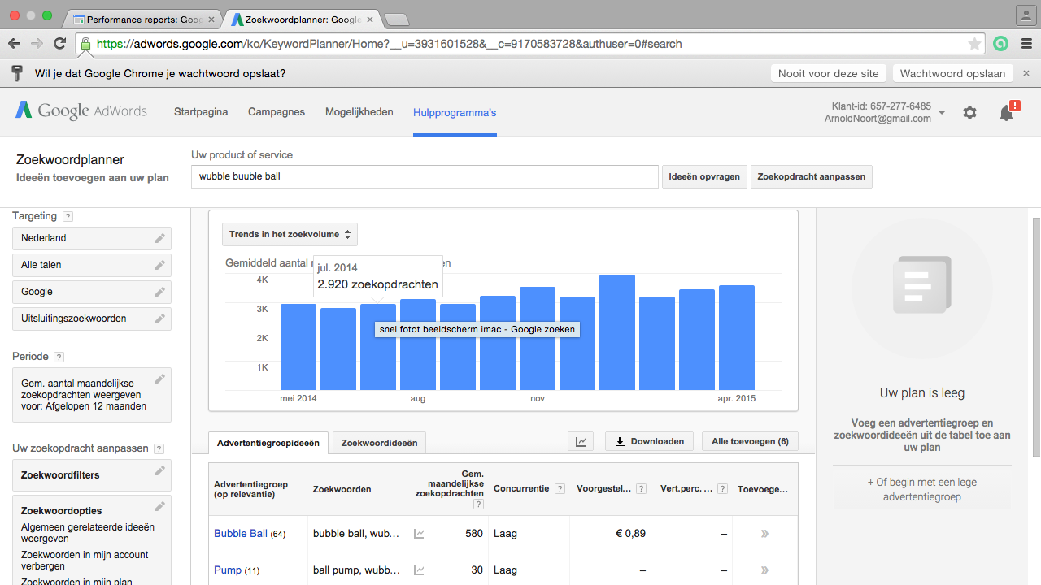Click the tallest bar in the search volume chart

pos(617,332)
